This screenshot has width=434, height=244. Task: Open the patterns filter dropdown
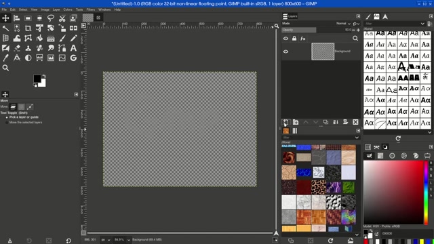point(357,138)
